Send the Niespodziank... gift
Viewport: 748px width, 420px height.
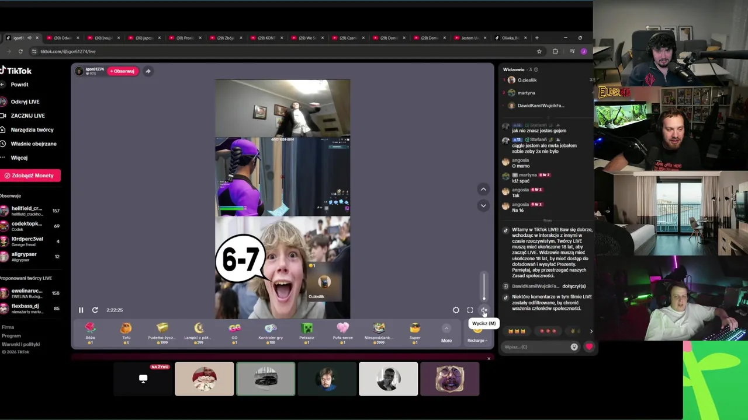(x=379, y=332)
